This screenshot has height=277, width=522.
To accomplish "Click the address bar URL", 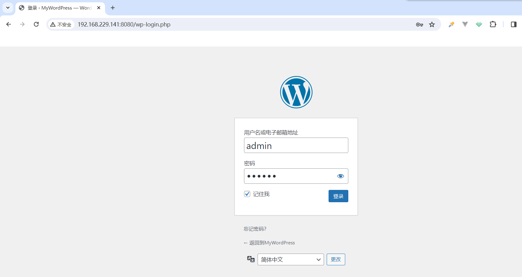I will [124, 24].
